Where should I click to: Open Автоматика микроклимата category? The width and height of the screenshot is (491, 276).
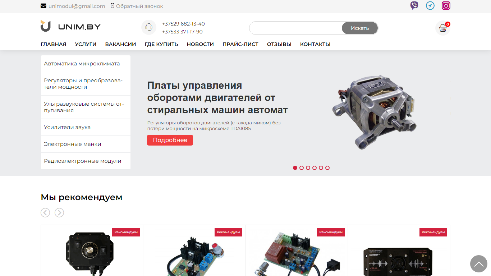tap(86, 64)
